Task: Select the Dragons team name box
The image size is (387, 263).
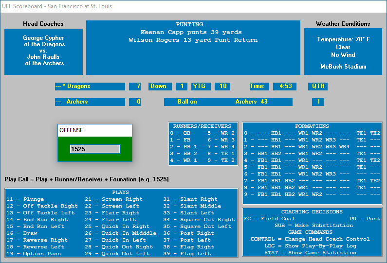Action: click(90, 87)
